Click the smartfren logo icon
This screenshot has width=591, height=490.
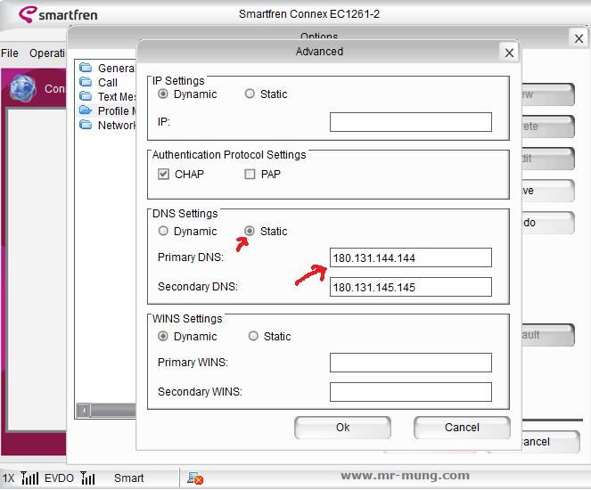[x=28, y=14]
